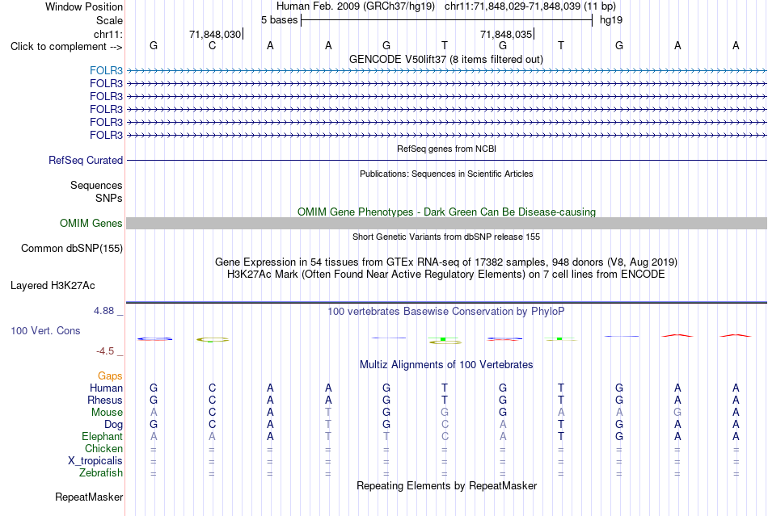Click the OMIM Gene Phenotypes title
Screen dimensions: 768x516
point(447,212)
